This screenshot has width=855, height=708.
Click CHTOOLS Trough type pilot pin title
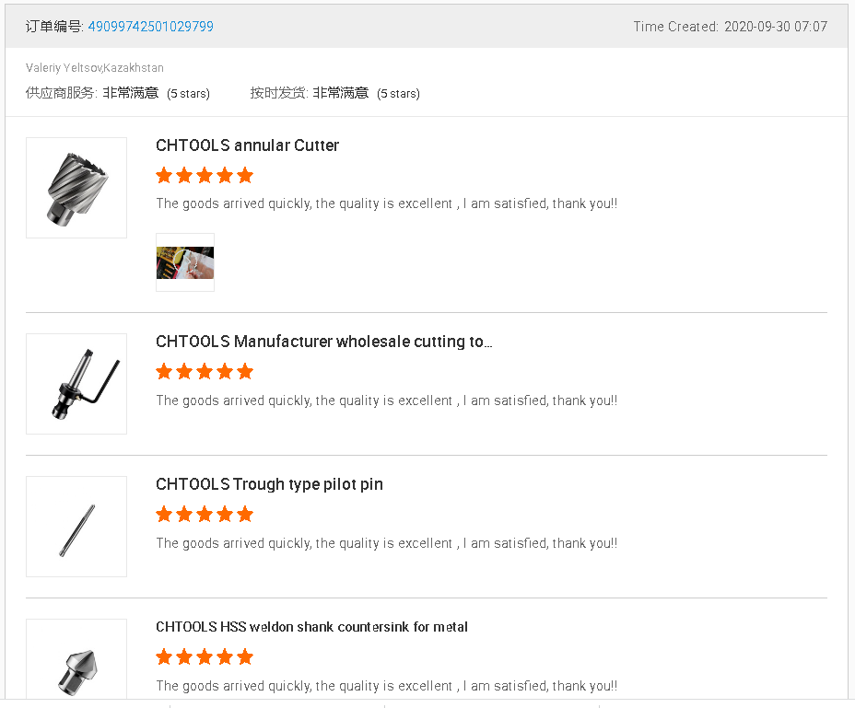269,484
